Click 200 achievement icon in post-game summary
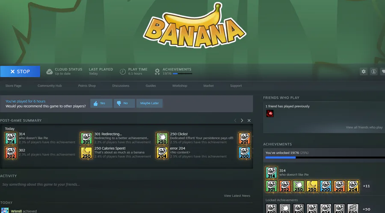This screenshot has width=385, height=213. [x=244, y=152]
